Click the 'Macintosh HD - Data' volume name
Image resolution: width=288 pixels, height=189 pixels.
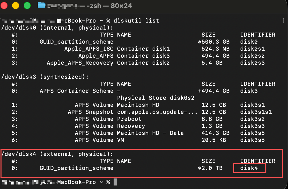150,133
